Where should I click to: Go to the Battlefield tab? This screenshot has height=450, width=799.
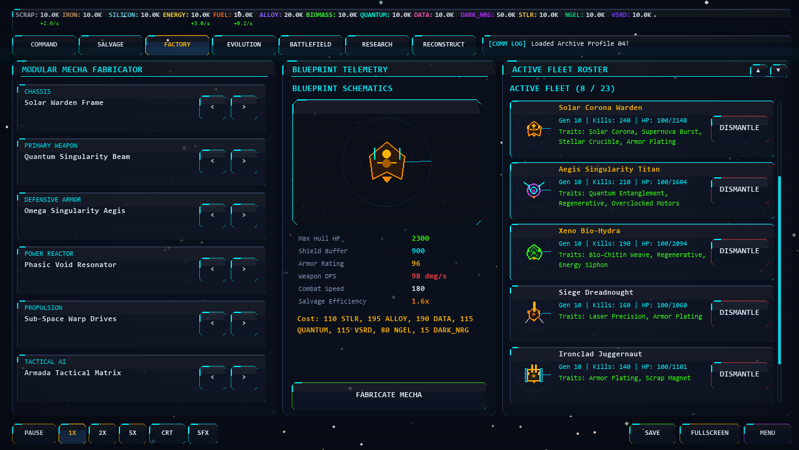click(x=311, y=45)
